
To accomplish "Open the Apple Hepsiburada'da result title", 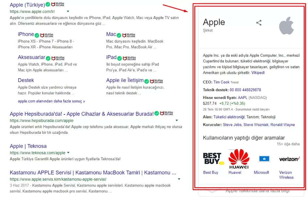I will [82, 114].
